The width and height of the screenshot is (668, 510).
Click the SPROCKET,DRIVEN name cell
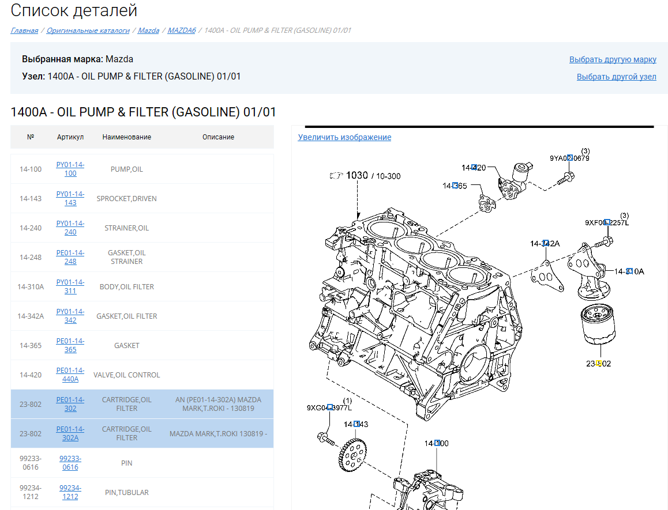pos(126,198)
